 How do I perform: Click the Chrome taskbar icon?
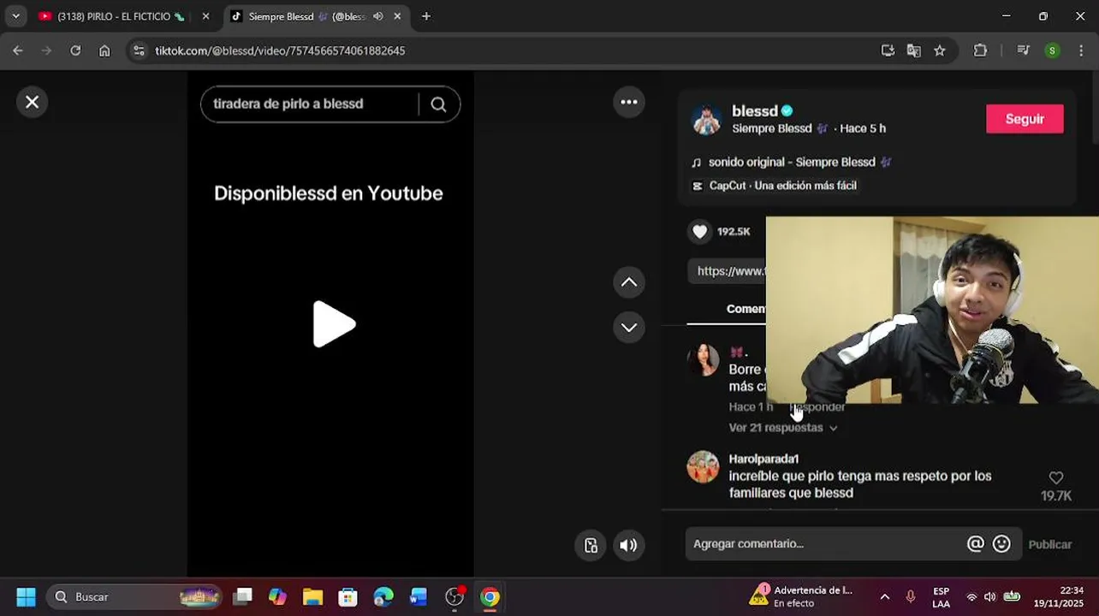coord(490,596)
